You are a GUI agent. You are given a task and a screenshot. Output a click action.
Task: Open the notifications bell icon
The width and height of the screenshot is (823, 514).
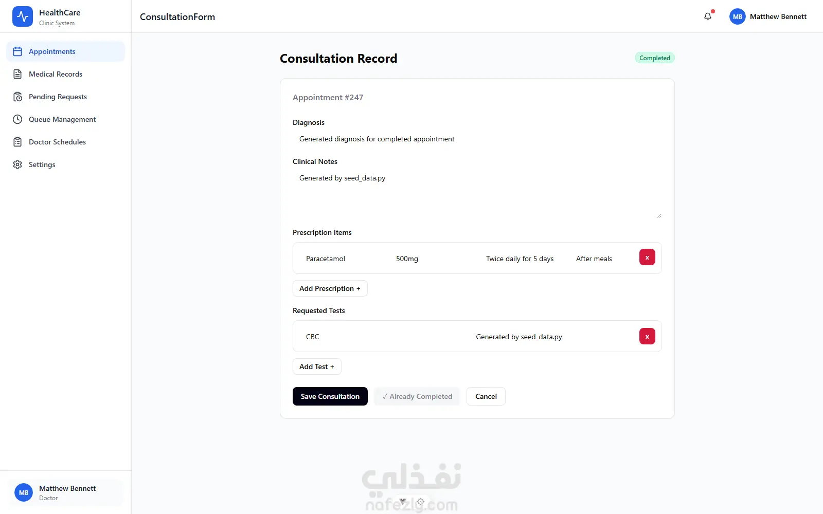[x=708, y=16]
